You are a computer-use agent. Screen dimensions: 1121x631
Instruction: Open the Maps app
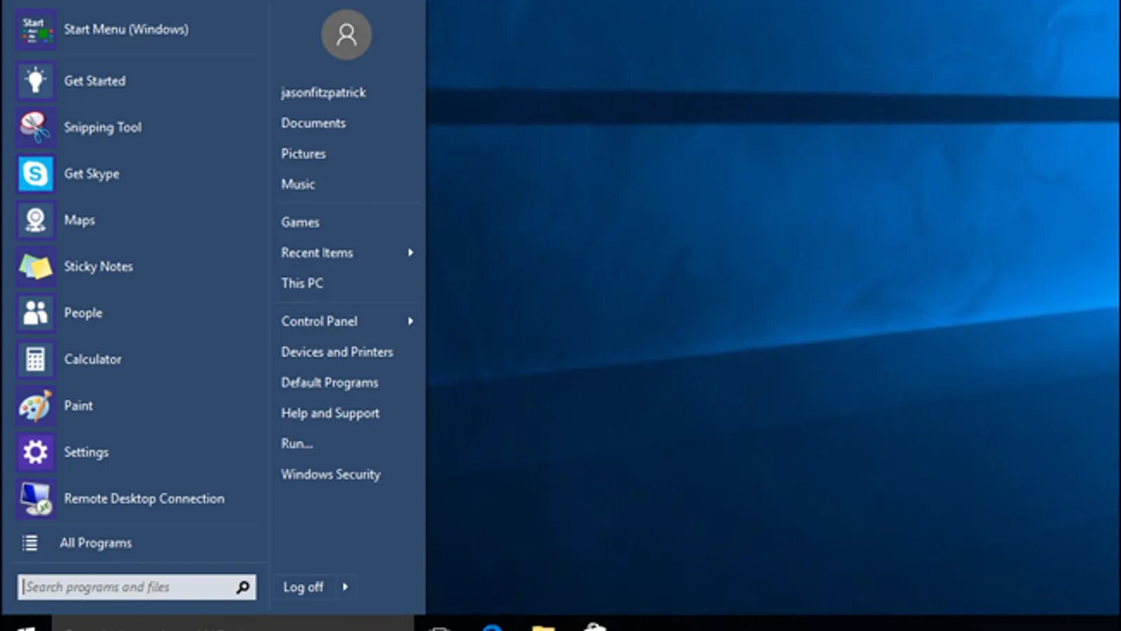click(136, 219)
